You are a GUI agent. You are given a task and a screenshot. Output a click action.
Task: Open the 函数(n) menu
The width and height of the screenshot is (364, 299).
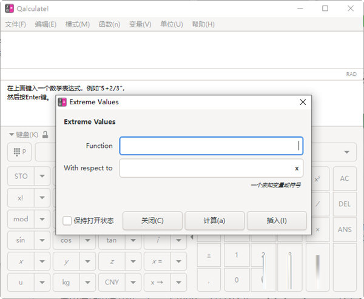point(109,24)
